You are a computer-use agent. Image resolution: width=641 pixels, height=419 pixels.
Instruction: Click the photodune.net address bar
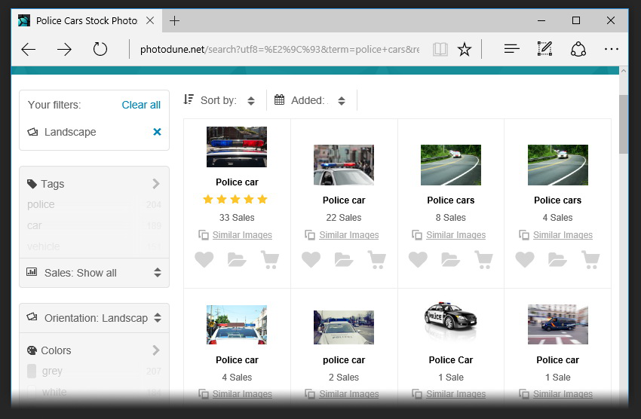point(280,50)
